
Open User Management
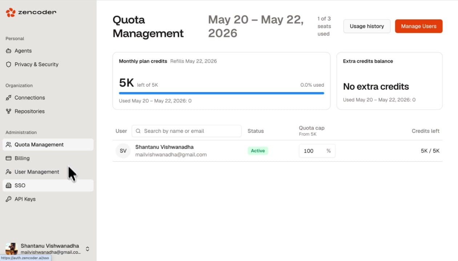coord(48,172)
